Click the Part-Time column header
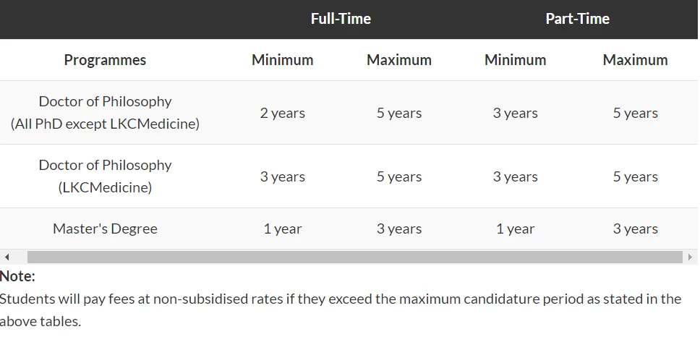700x337 pixels. pyautogui.click(x=577, y=19)
